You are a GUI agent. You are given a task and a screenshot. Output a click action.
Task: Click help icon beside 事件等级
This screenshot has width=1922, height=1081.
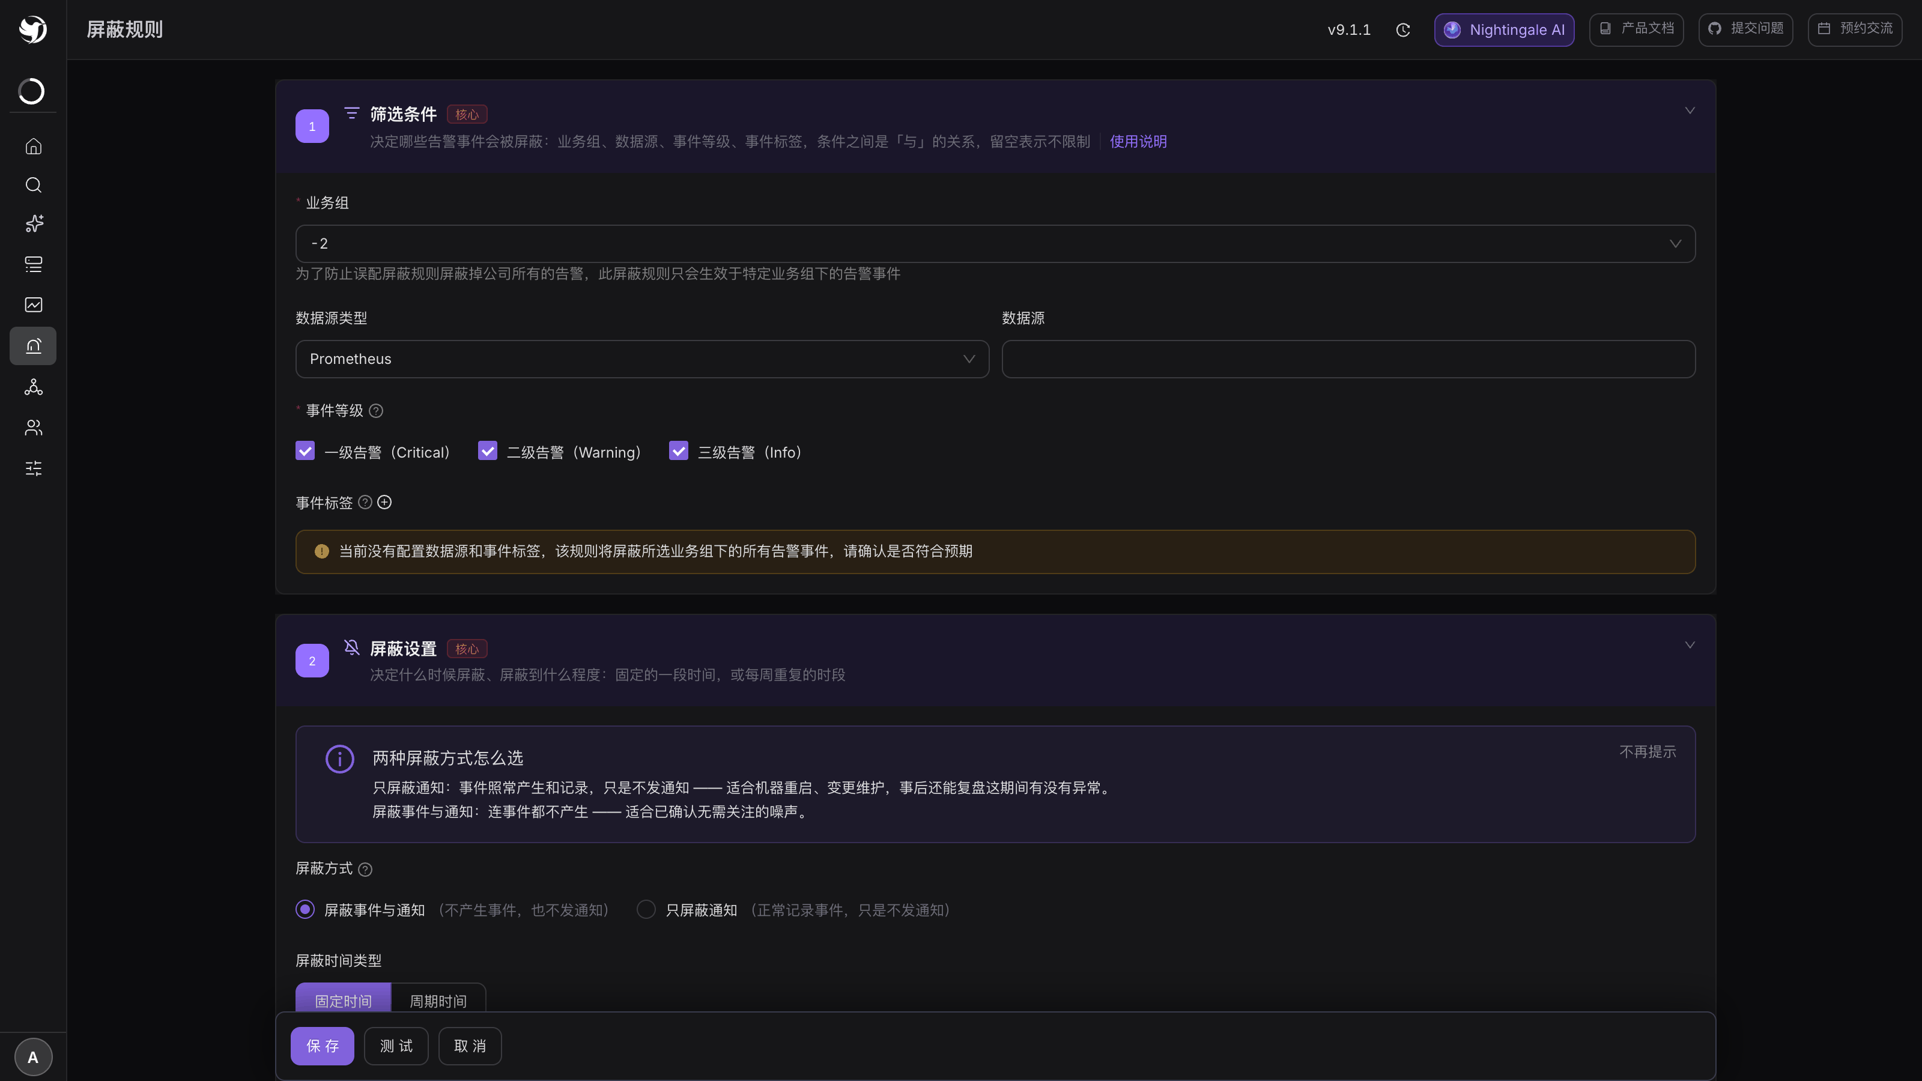[376, 411]
